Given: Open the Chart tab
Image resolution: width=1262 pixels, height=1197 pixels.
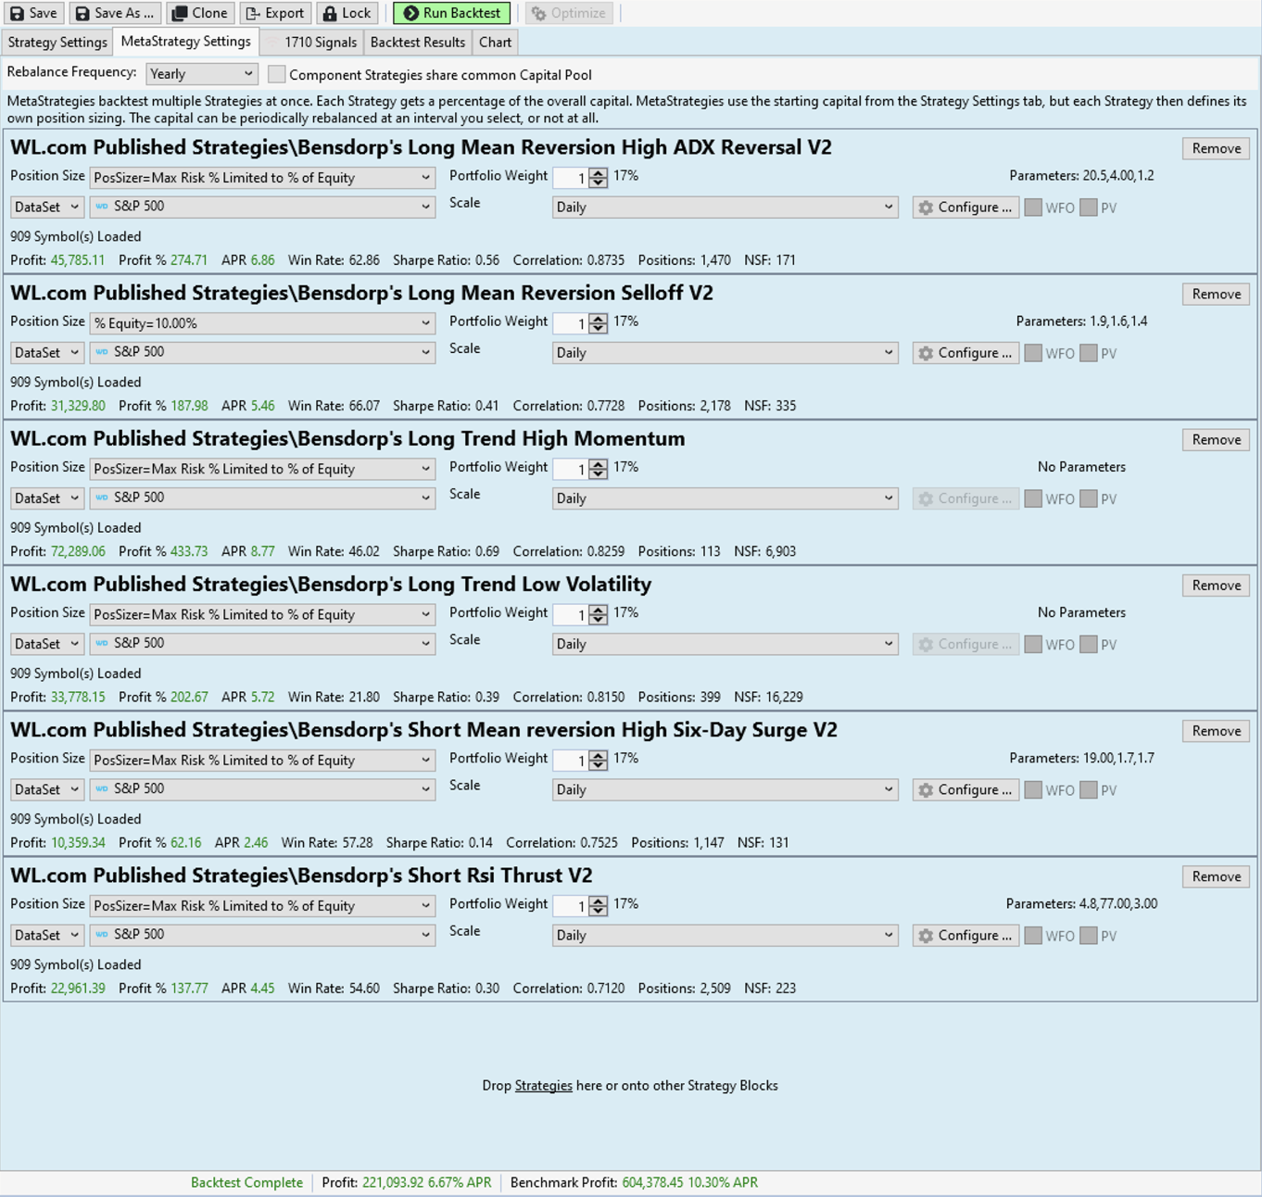Looking at the screenshot, I should click(495, 42).
